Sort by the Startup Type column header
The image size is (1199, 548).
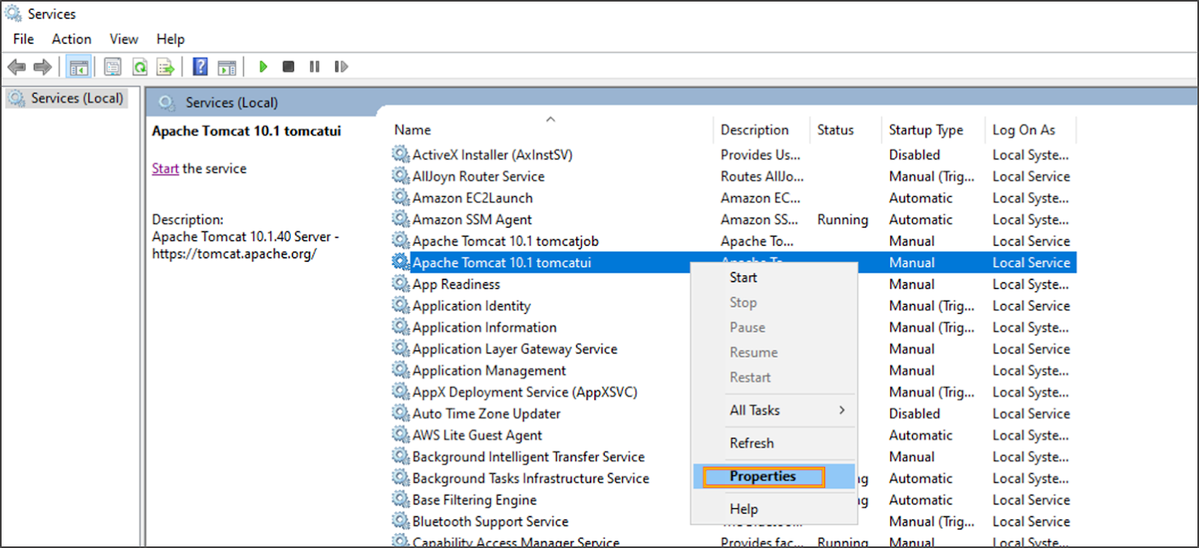pos(925,130)
